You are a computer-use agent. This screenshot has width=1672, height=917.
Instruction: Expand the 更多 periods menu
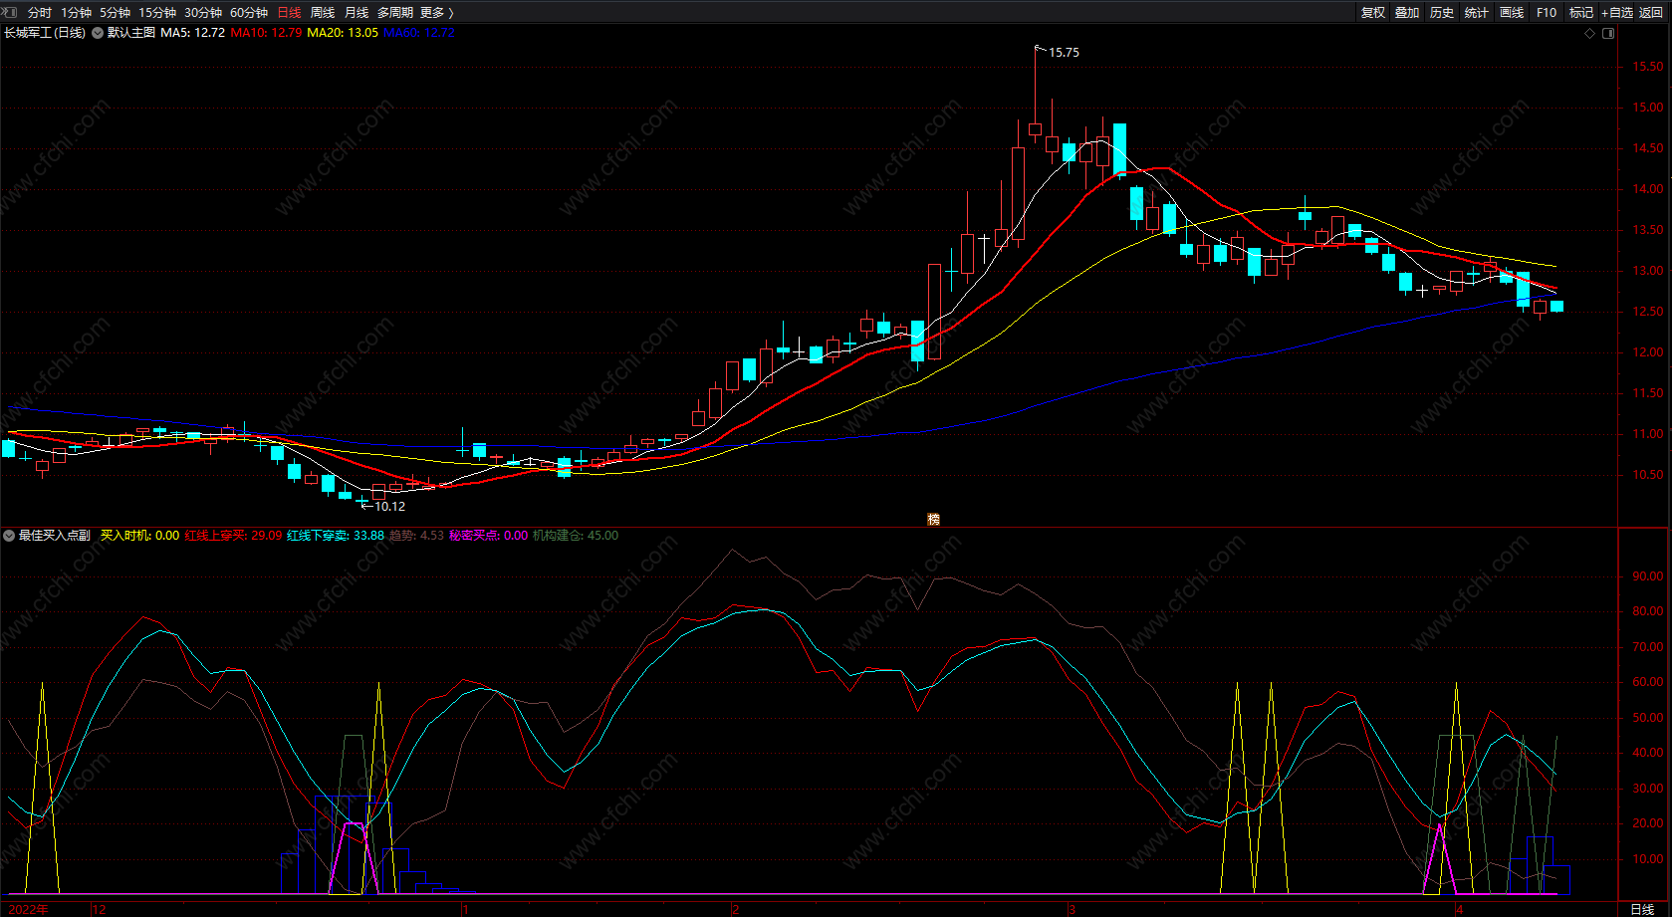pos(437,13)
